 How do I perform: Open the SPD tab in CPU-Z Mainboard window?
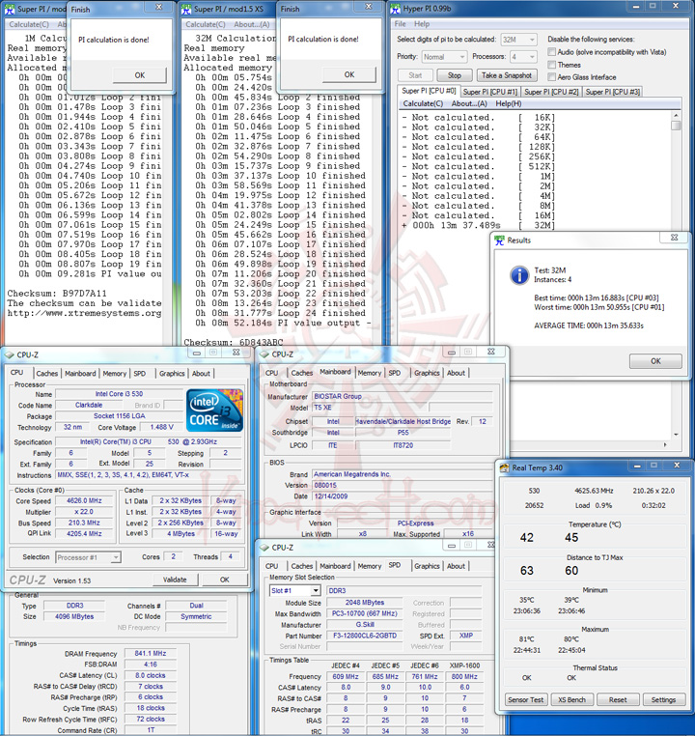coord(395,373)
